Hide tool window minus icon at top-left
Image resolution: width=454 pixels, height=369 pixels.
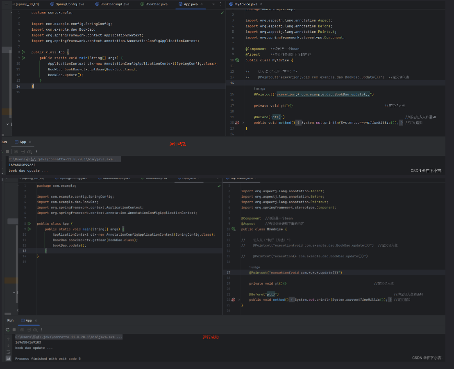pyautogui.click(x=7, y=4)
